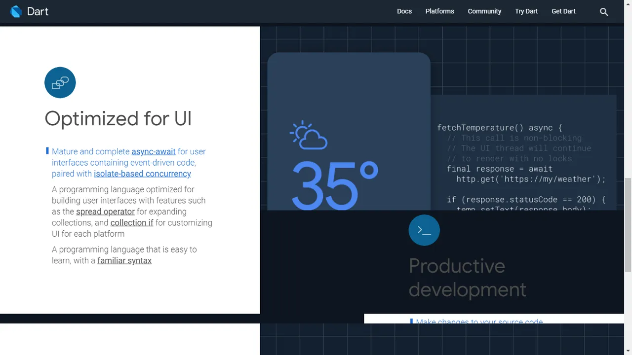This screenshot has width=632, height=355.
Task: Click the Productive development heading
Action: (467, 278)
